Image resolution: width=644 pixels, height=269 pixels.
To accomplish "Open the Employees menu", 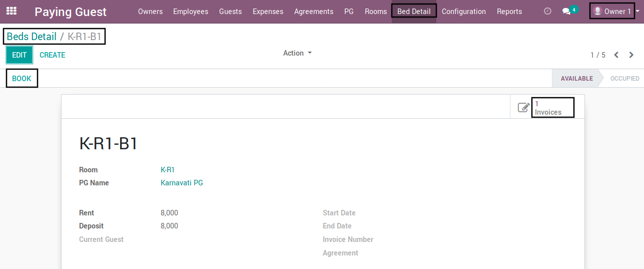I will click(191, 12).
